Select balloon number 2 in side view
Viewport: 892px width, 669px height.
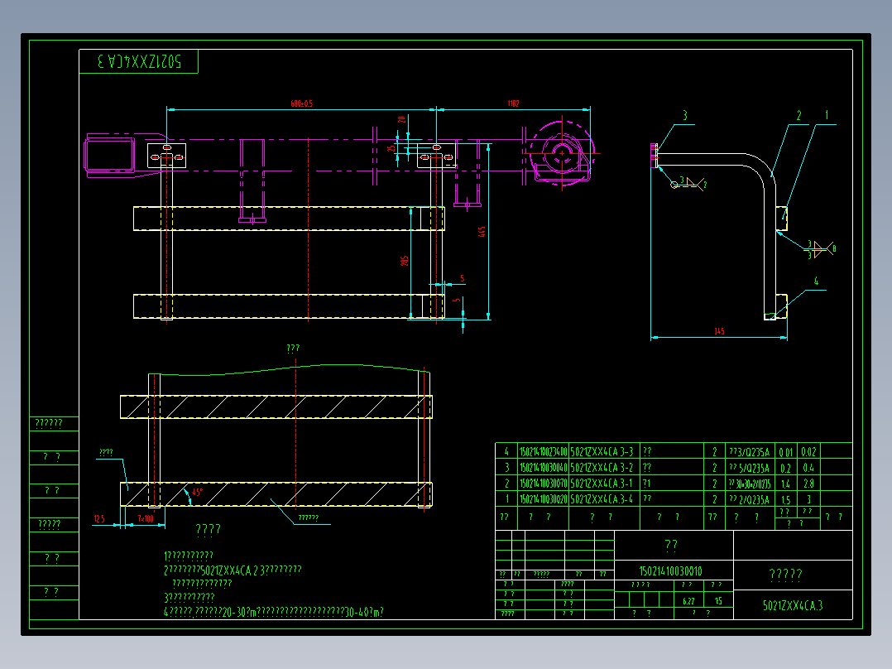point(798,116)
